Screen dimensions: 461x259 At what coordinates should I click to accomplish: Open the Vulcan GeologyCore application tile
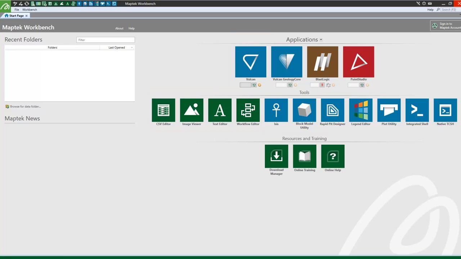[287, 62]
